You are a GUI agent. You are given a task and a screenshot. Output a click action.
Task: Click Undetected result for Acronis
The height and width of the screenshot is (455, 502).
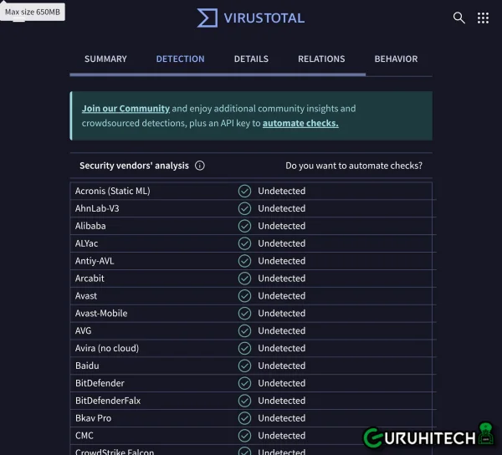click(x=282, y=191)
